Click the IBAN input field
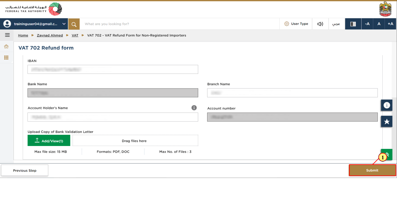Screen dimensions: 397x207 (x=113, y=69)
